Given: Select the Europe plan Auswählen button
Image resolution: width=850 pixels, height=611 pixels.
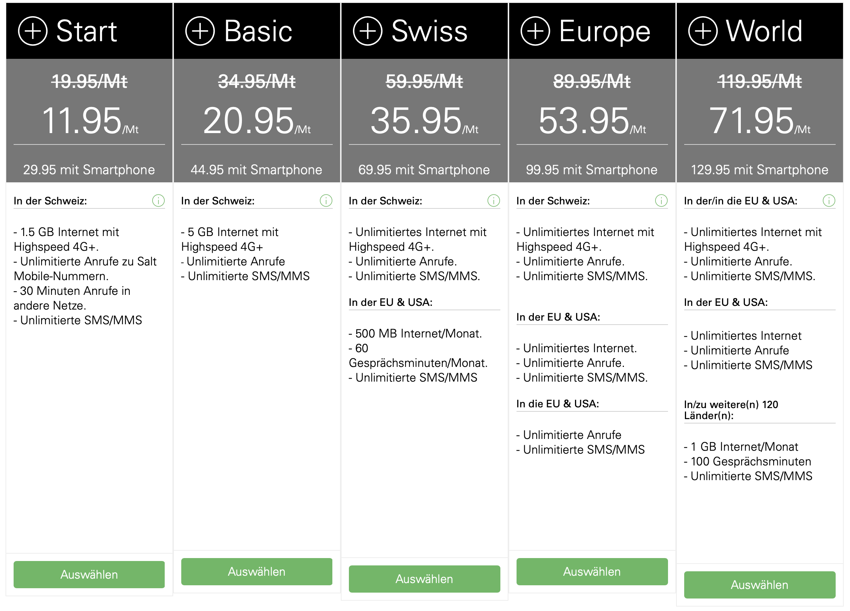Looking at the screenshot, I should 592,571.
